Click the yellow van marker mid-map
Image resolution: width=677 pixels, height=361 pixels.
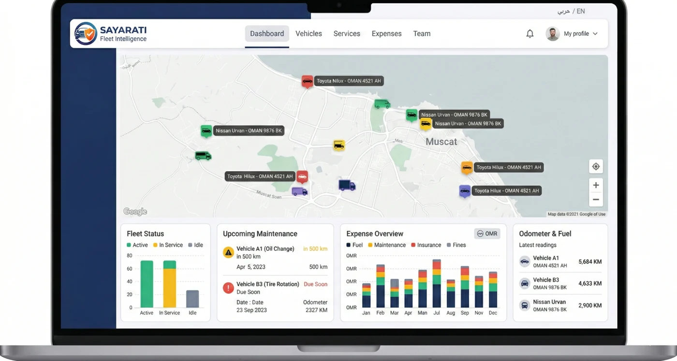pyautogui.click(x=339, y=145)
